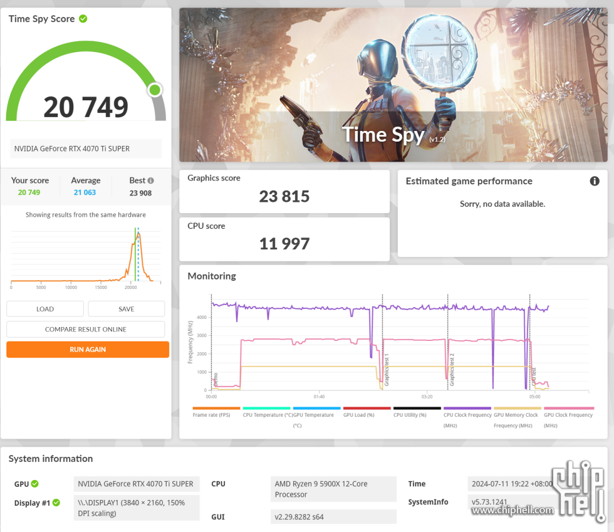Click the SystemInfo version v5.73.1241

tap(489, 502)
